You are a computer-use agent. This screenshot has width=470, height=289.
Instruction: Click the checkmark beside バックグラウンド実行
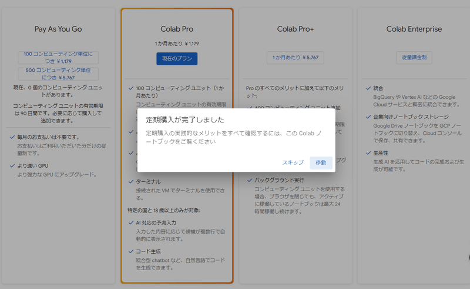click(x=250, y=180)
